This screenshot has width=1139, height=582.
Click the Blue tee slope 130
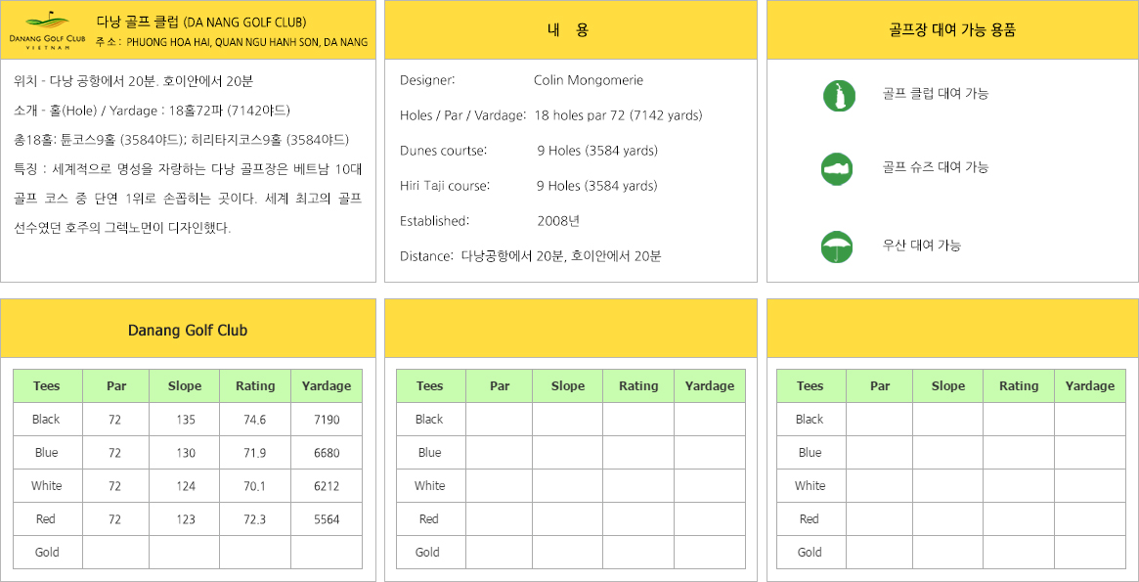click(185, 453)
